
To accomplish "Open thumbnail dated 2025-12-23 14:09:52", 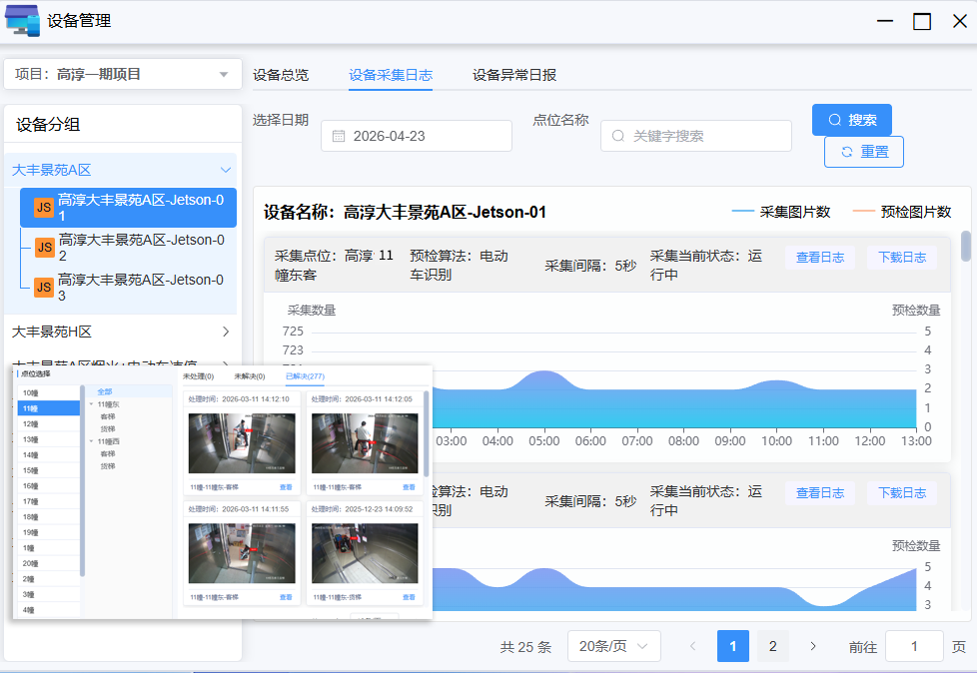I will click(x=366, y=553).
